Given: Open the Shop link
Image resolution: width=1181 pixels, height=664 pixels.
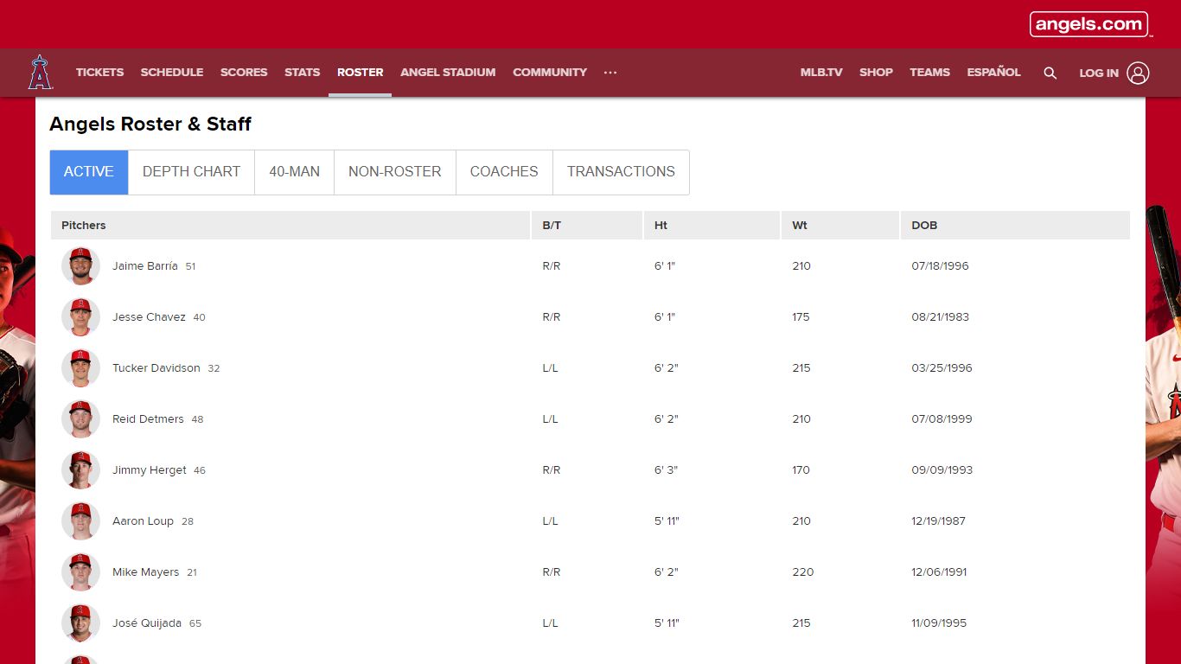Looking at the screenshot, I should (x=876, y=73).
